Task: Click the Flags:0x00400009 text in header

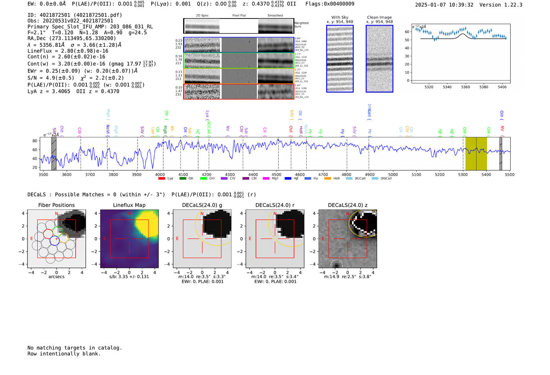Action: pos(330,4)
